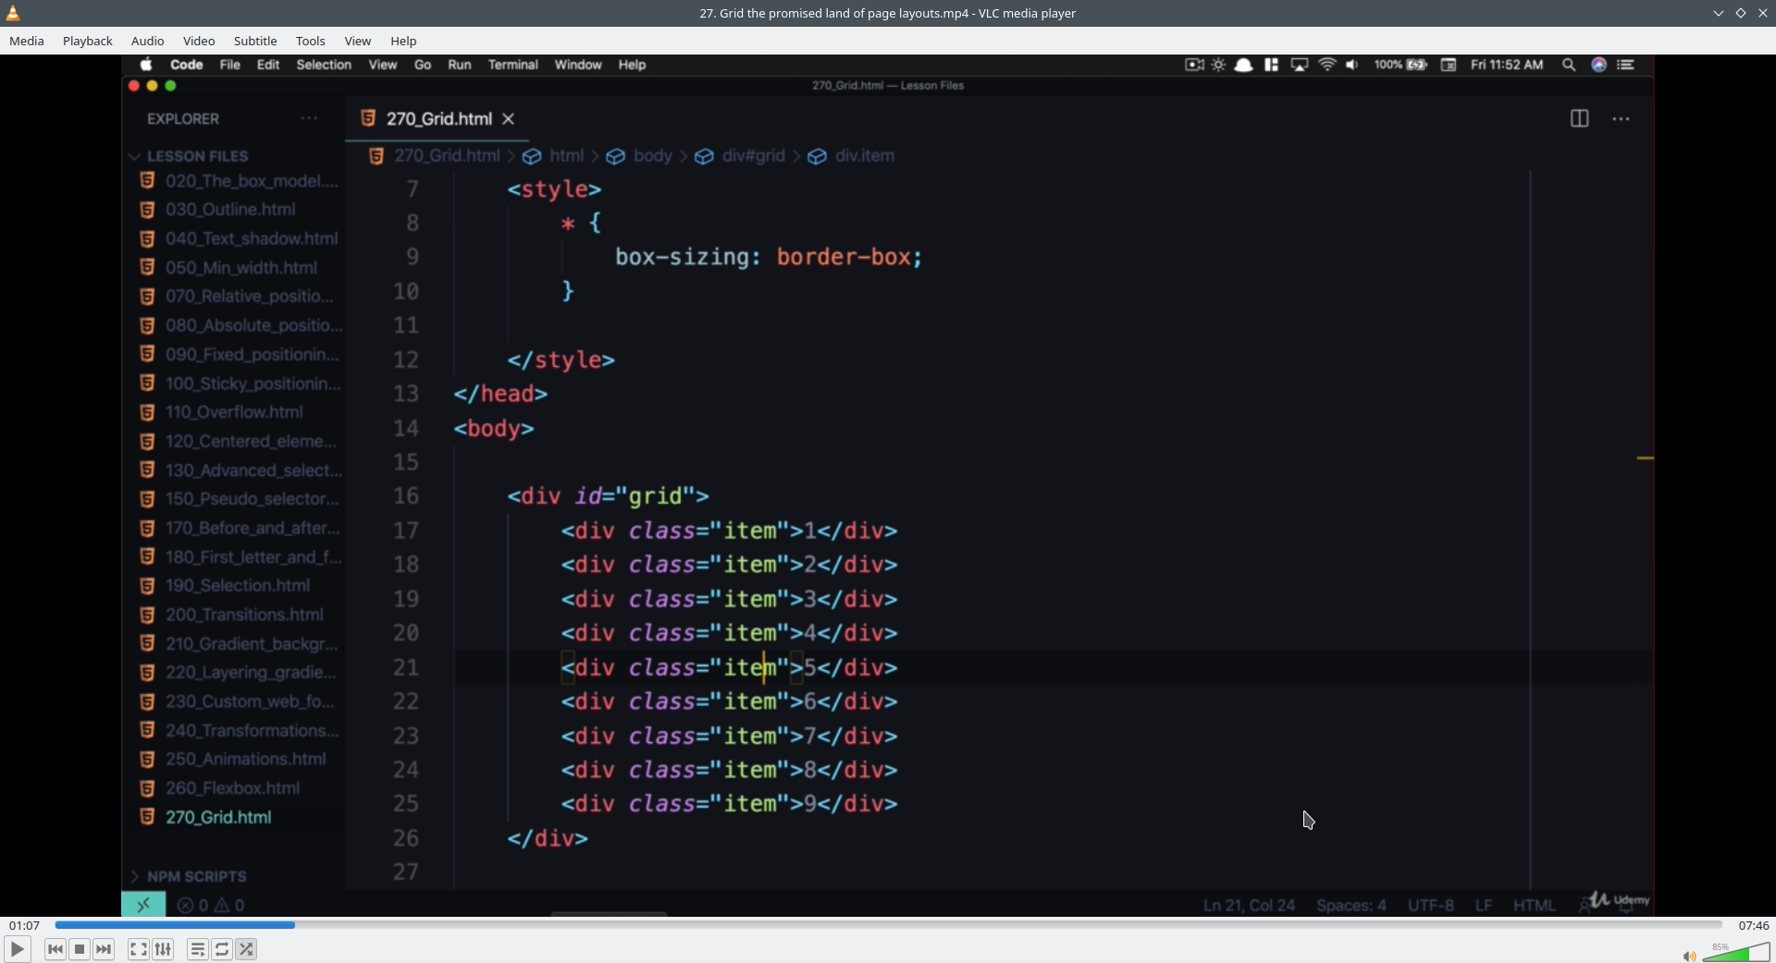Viewport: 1776px width, 963px height.
Task: Click the Do Not Disturb bell icon in menu bar
Action: 1243,65
